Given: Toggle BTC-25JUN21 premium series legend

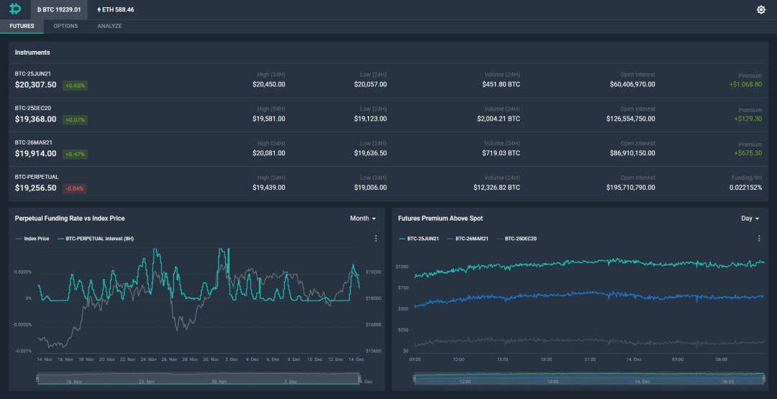Looking at the screenshot, I should (419, 239).
